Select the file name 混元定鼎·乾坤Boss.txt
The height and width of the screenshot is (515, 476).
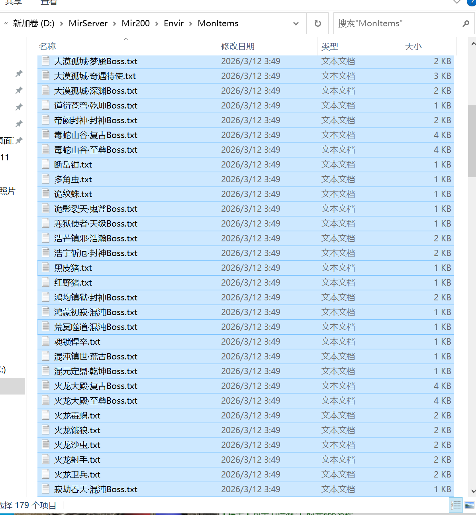pyautogui.click(x=96, y=371)
